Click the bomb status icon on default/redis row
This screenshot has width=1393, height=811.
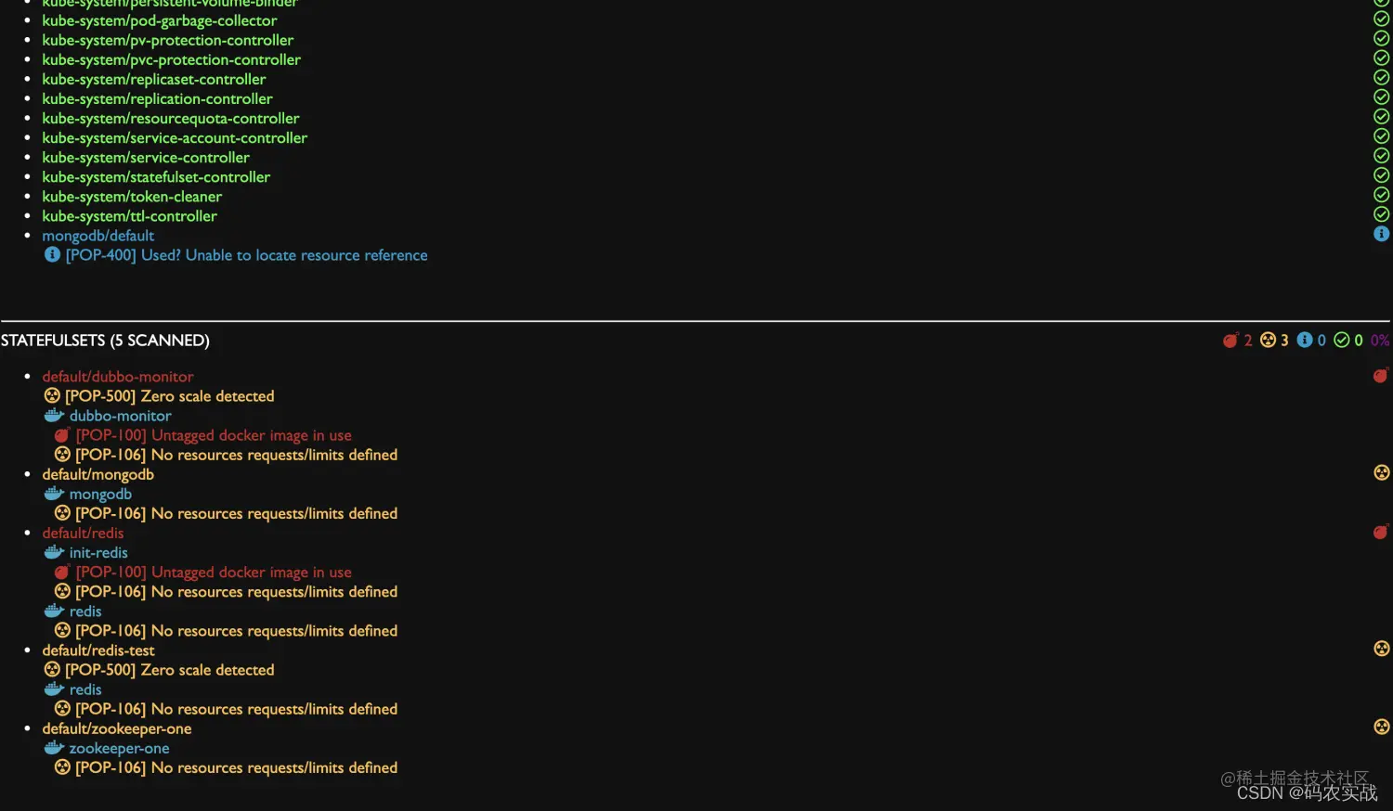(x=1381, y=532)
